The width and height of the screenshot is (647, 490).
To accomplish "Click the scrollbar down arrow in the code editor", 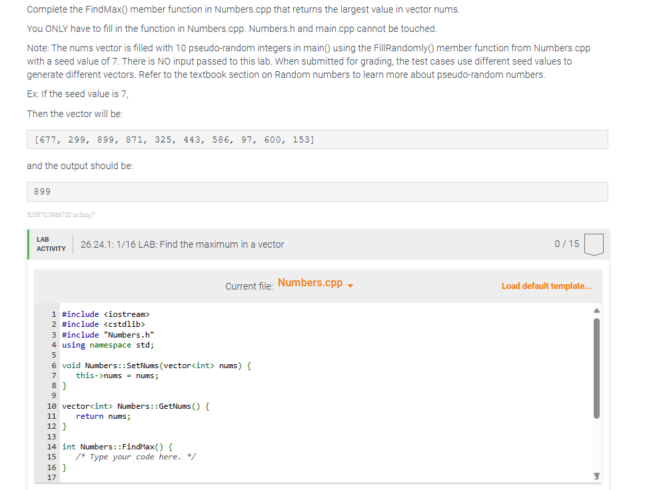I will pyautogui.click(x=596, y=475).
